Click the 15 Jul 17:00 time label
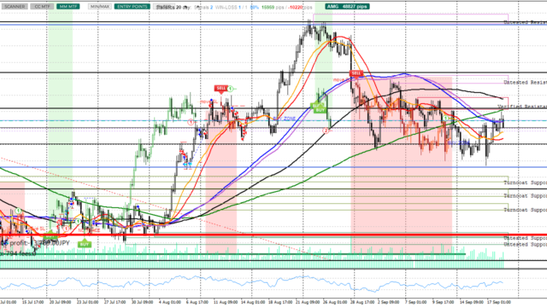547x307 pixels. point(33,302)
